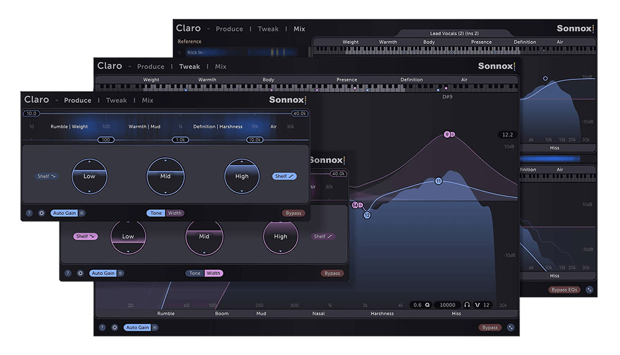620x355 pixels.
Task: Click the 10.0k crossover handle
Action: pyautogui.click(x=255, y=139)
